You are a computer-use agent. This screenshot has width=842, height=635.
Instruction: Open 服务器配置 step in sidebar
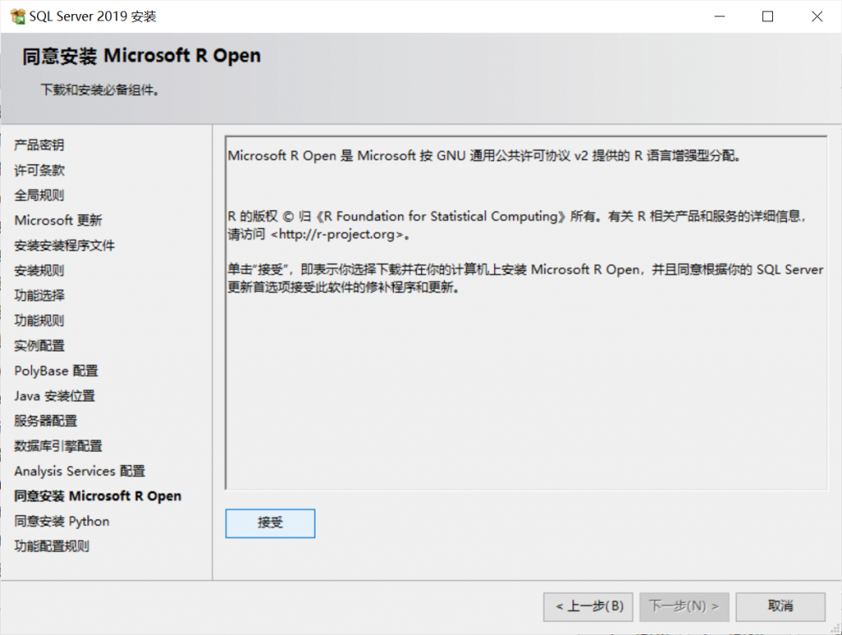coord(45,421)
